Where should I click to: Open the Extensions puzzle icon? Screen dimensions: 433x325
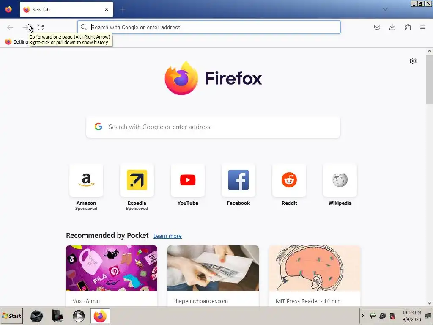tap(408, 27)
